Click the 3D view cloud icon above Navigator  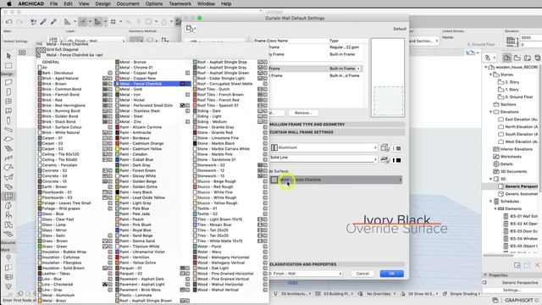click(x=471, y=53)
